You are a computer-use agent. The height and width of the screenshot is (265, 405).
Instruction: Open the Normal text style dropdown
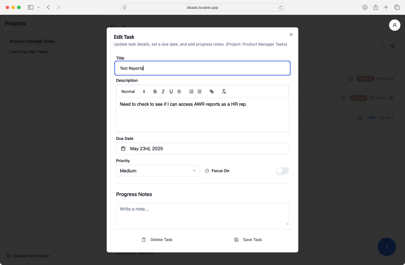coord(133,91)
